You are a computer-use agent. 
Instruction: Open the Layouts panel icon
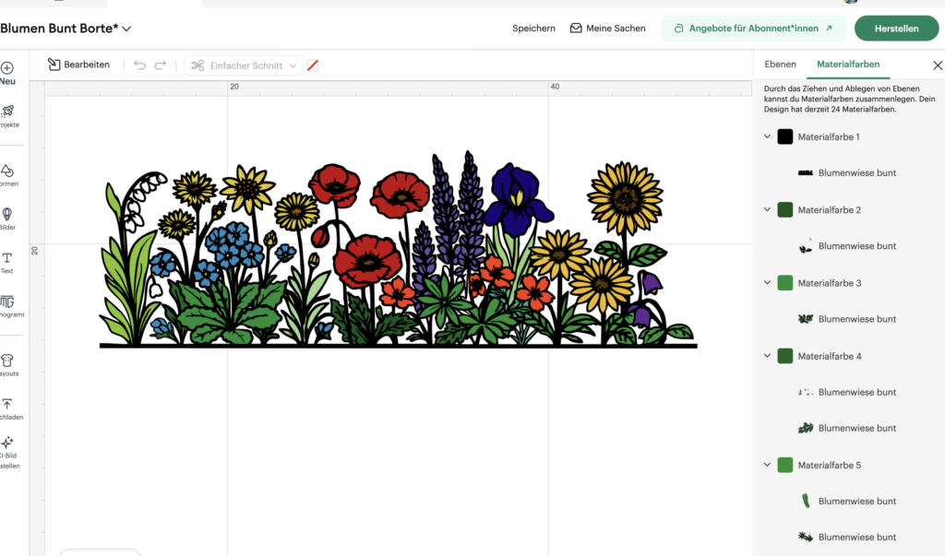[x=7, y=361]
